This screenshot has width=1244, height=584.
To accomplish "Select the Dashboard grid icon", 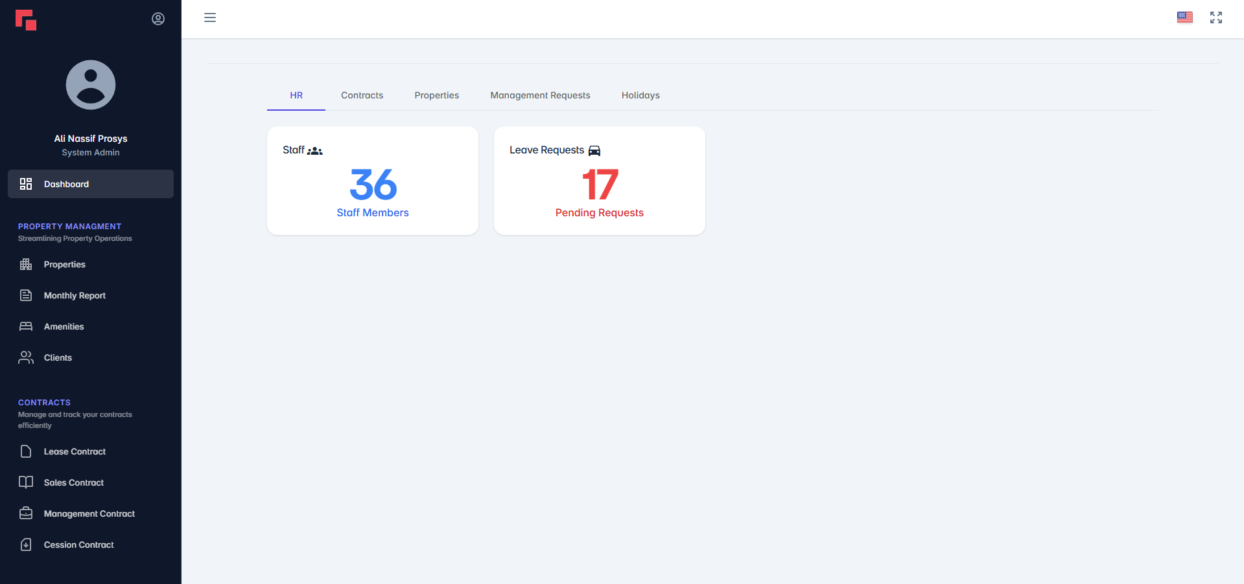I will (x=26, y=184).
